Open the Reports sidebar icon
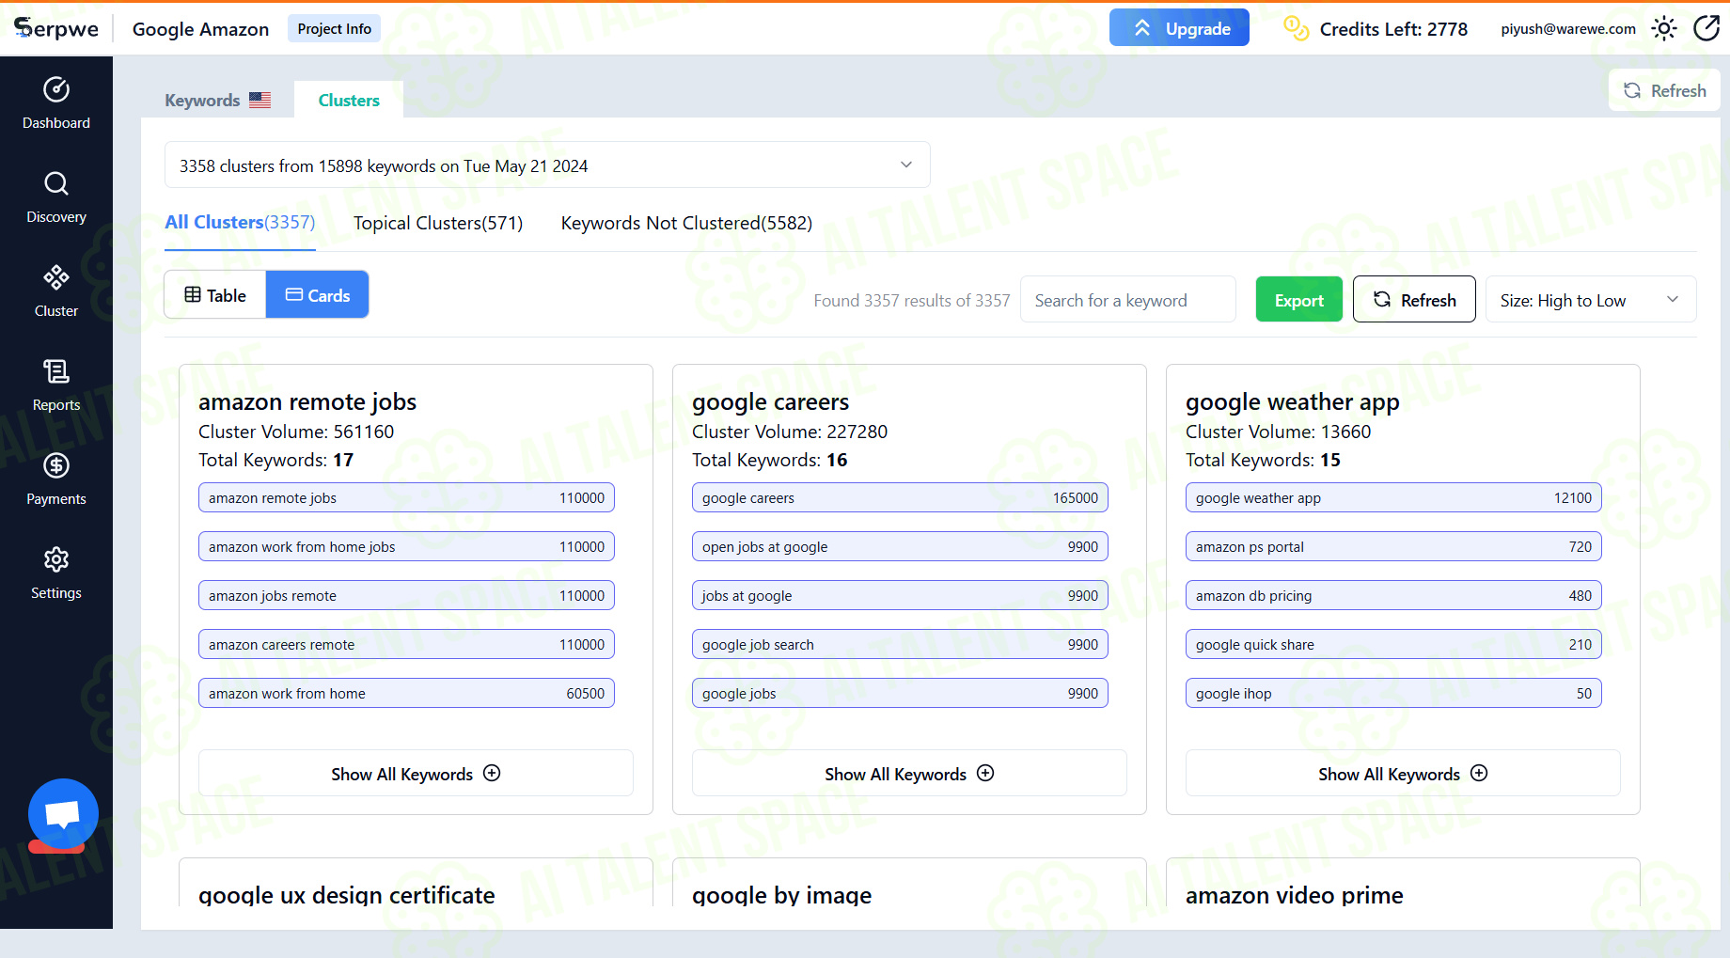This screenshot has height=958, width=1730. point(56,371)
